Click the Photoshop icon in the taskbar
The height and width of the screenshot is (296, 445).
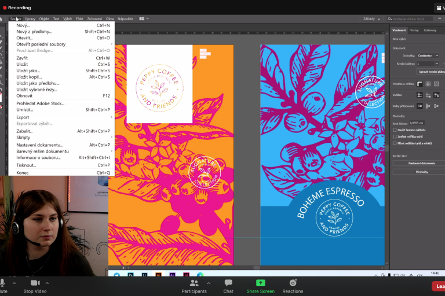pyautogui.click(x=132, y=275)
